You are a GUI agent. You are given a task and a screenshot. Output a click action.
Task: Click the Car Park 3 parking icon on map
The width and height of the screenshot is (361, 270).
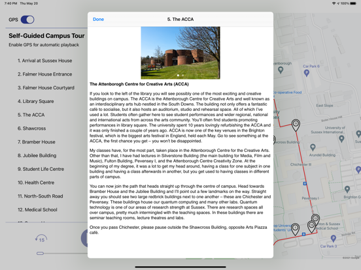coord(333,238)
